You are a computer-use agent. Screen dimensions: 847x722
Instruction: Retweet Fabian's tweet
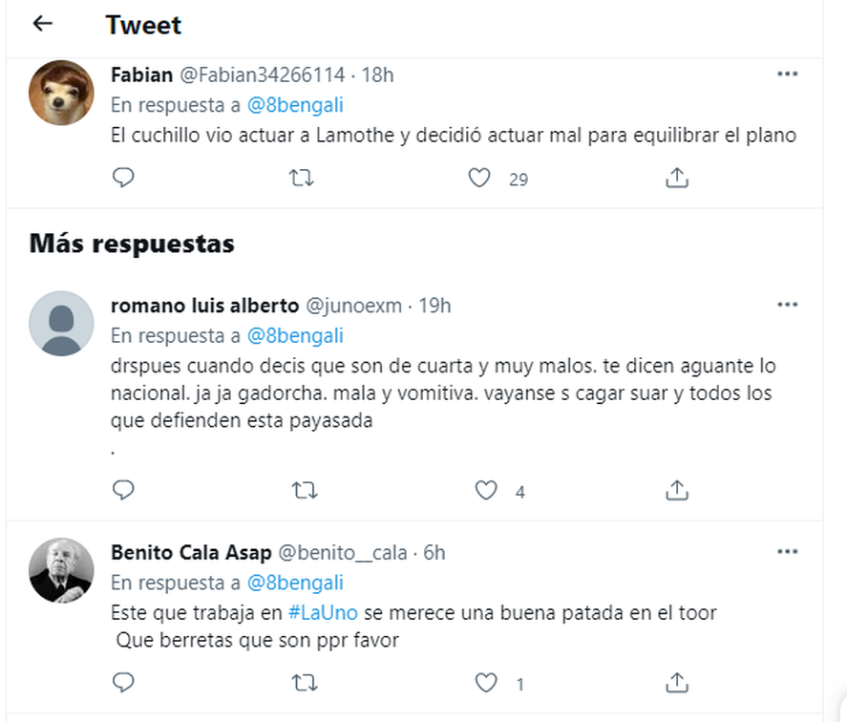coord(302,178)
